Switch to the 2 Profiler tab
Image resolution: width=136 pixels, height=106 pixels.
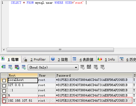[x=35, y=59]
